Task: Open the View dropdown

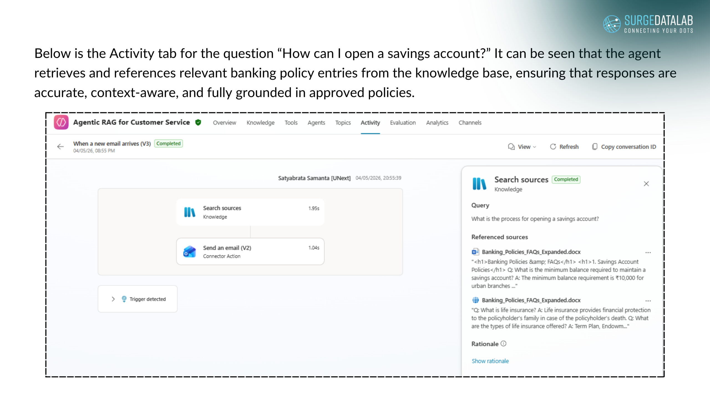Action: tap(522, 147)
